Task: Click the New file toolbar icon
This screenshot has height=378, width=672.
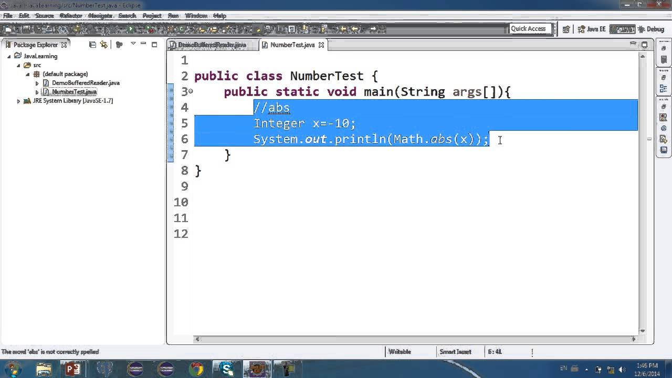Action: coord(7,29)
